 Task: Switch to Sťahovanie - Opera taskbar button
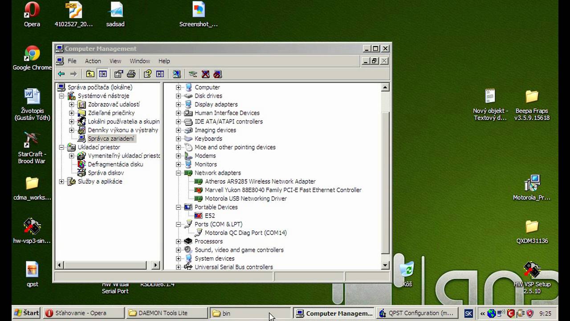coord(83,313)
